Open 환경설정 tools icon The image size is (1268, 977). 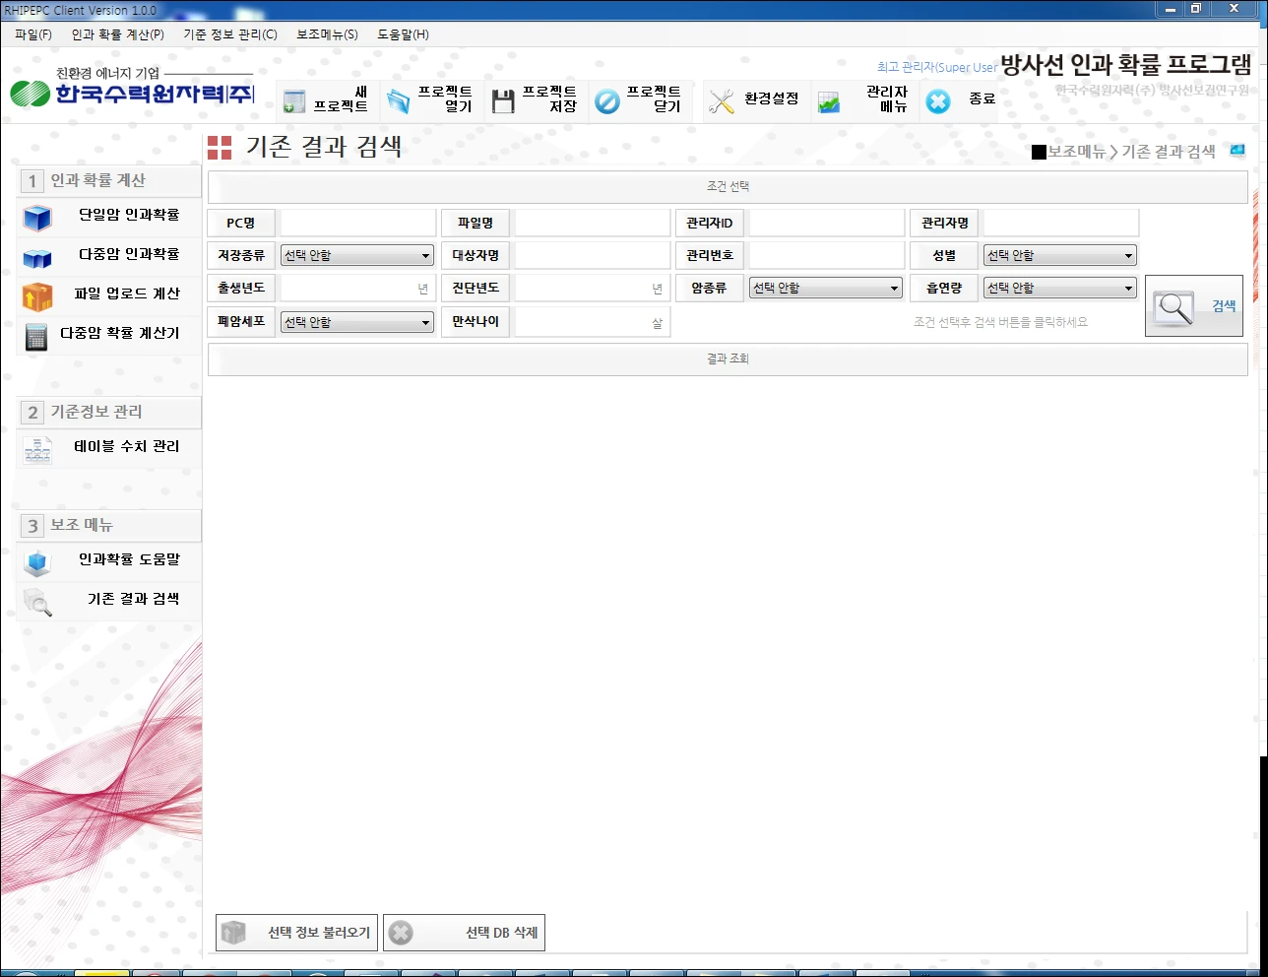[722, 100]
